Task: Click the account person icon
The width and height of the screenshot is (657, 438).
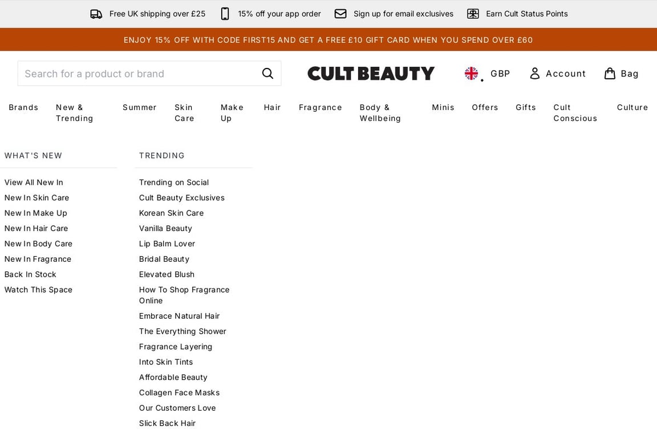Action: (534, 74)
